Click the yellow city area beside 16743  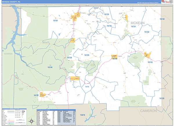click(x=147, y=55)
